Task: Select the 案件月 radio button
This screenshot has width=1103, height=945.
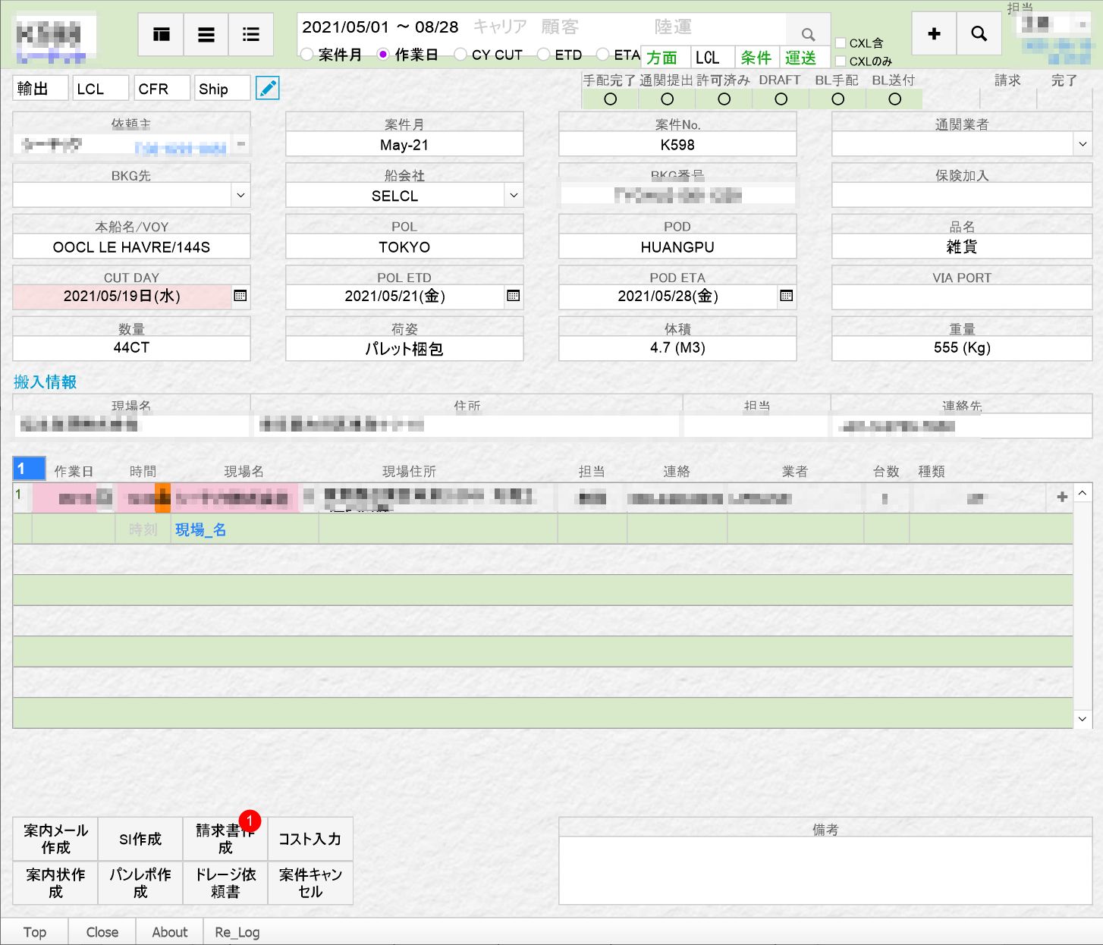Action: pyautogui.click(x=307, y=55)
